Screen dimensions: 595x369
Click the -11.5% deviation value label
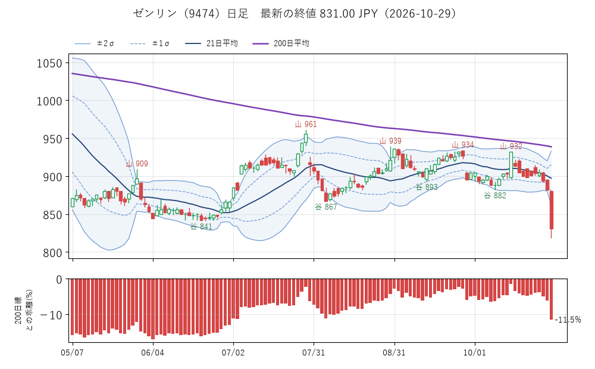[x=568, y=320]
